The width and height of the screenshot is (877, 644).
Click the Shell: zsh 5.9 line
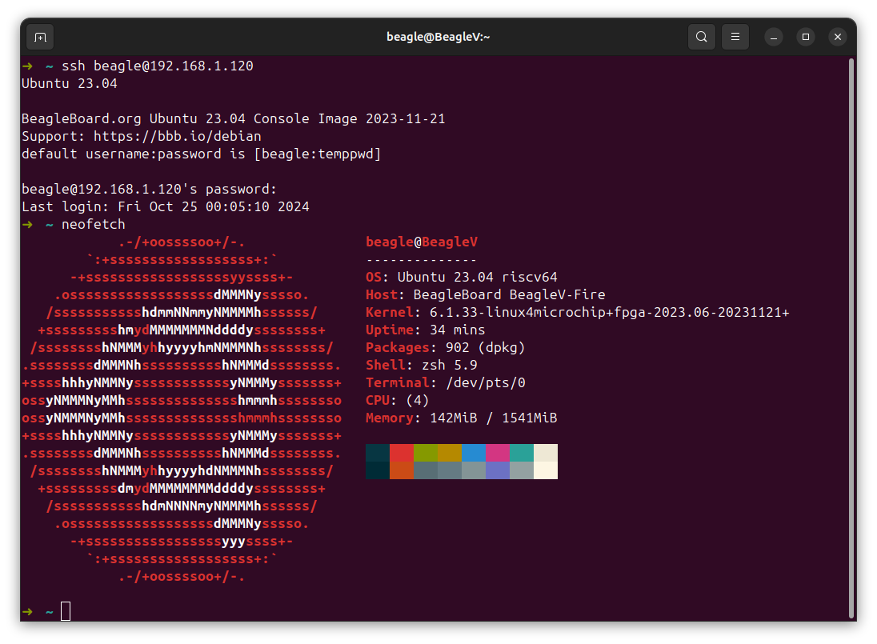(x=422, y=365)
